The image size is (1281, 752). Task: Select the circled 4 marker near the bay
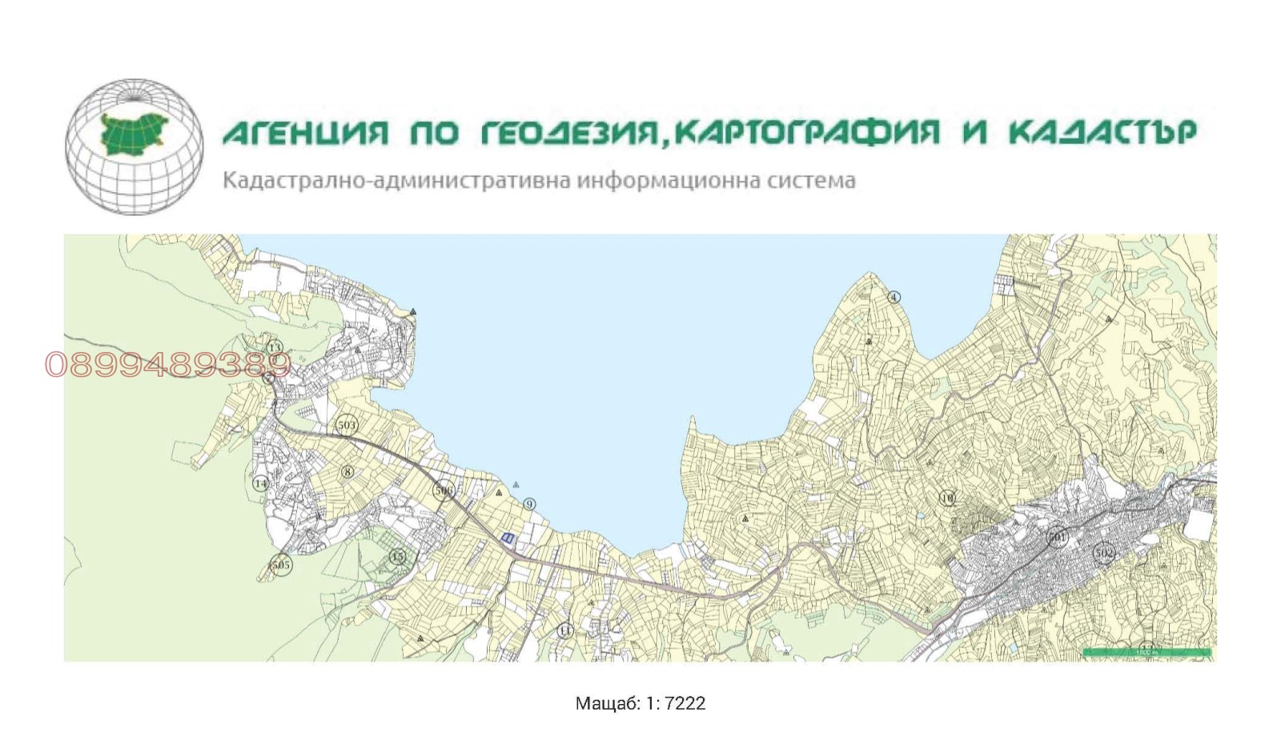point(894,295)
